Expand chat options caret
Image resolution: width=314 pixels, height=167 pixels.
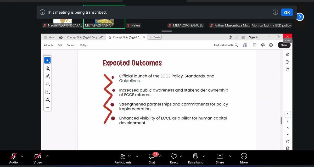pyautogui.click(x=160, y=156)
